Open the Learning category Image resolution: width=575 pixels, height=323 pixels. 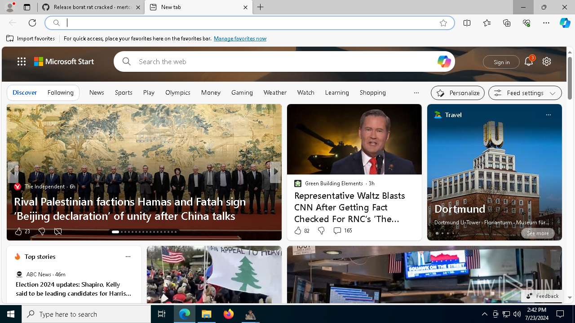(337, 92)
